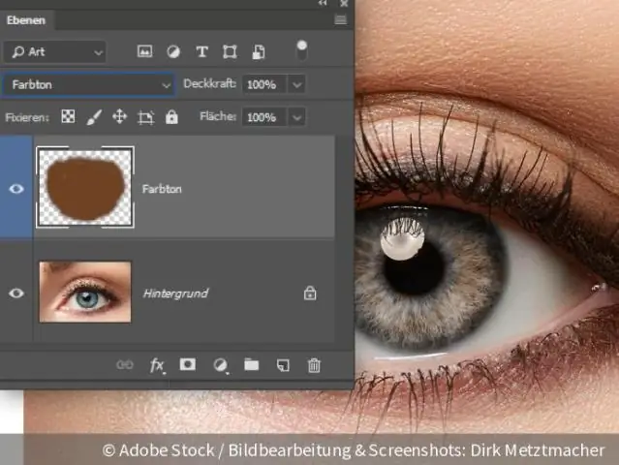Create new adjustment layer from half-circle icon

(x=220, y=365)
